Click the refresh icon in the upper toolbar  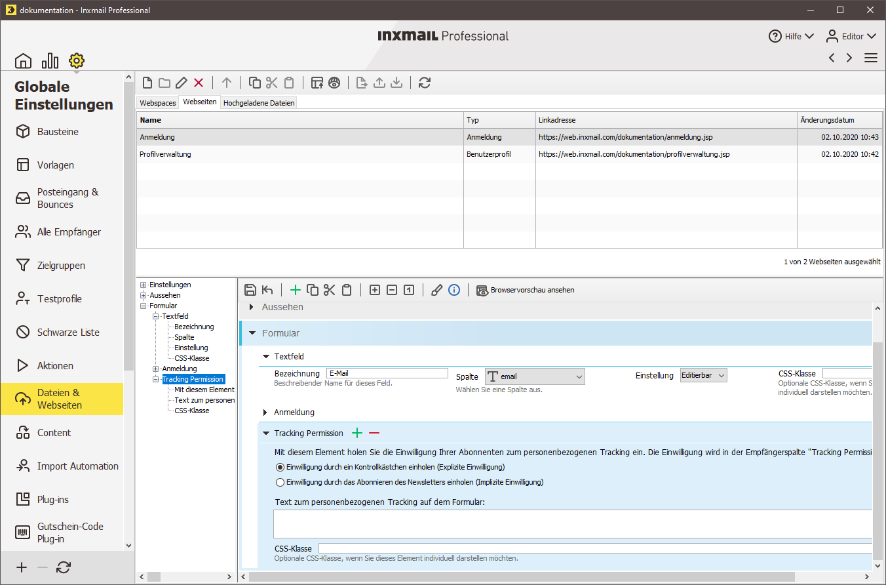point(425,83)
